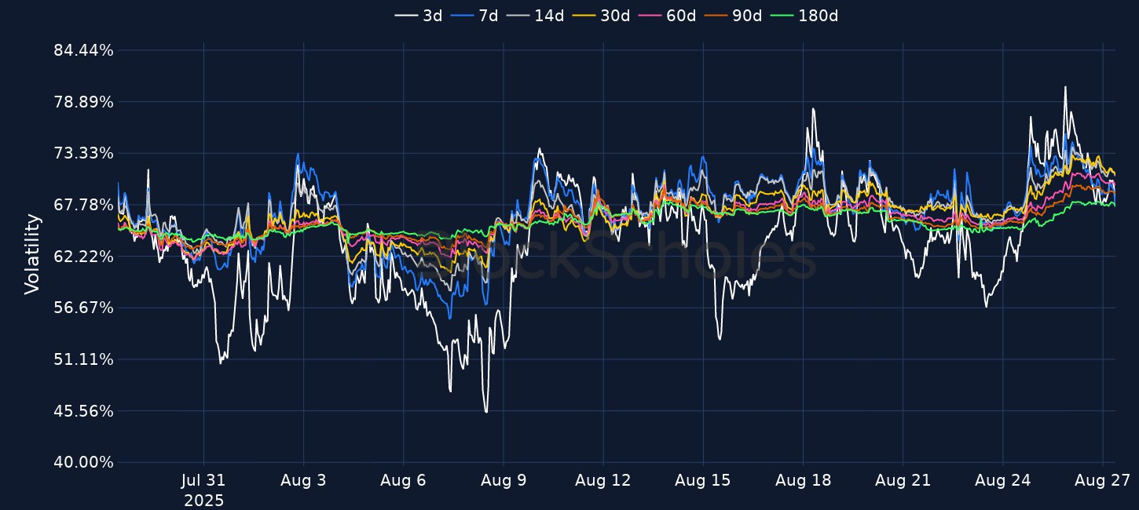
Task: Toggle the 7d series in legend
Action: (474, 16)
